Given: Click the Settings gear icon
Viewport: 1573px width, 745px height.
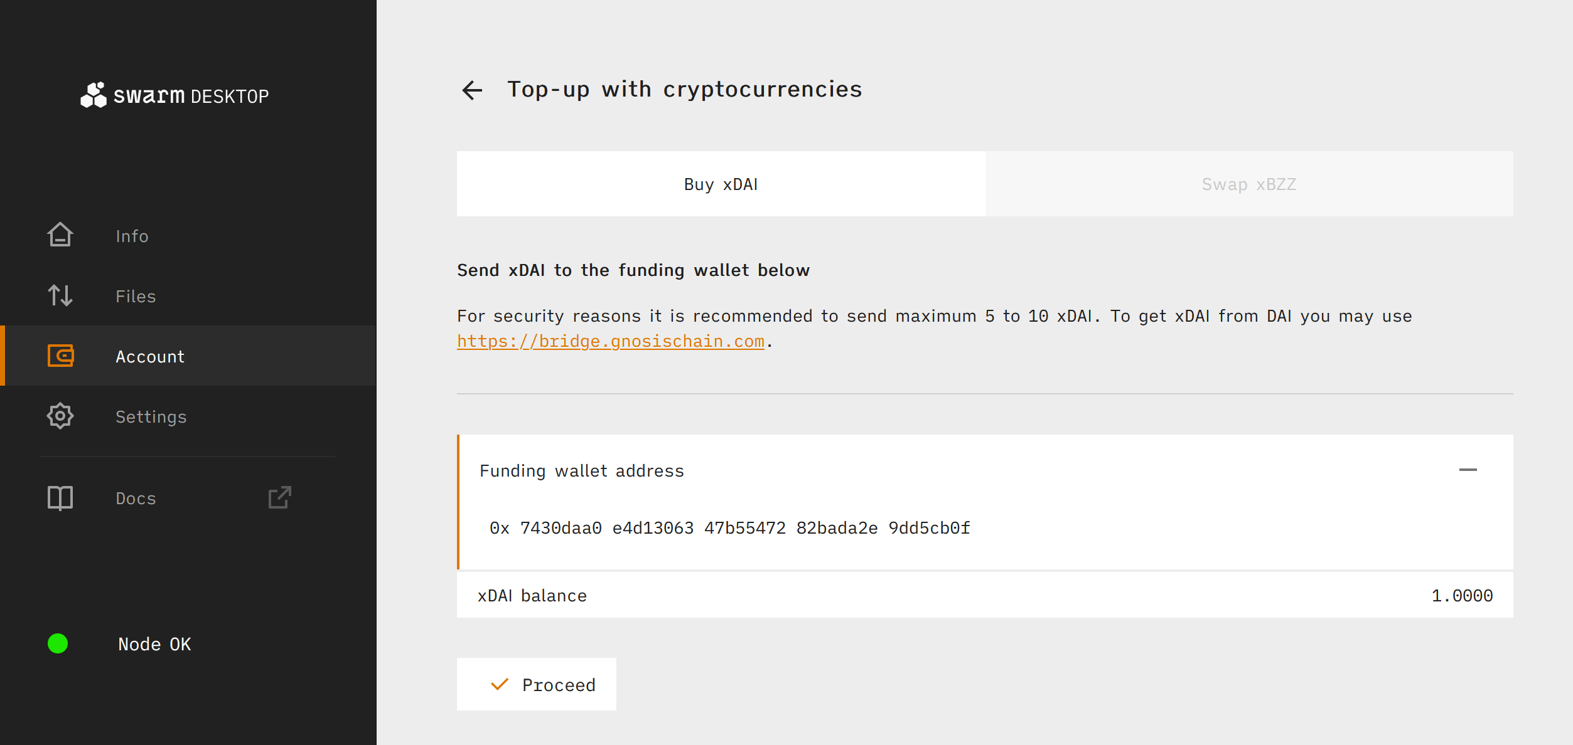Looking at the screenshot, I should (x=60, y=416).
